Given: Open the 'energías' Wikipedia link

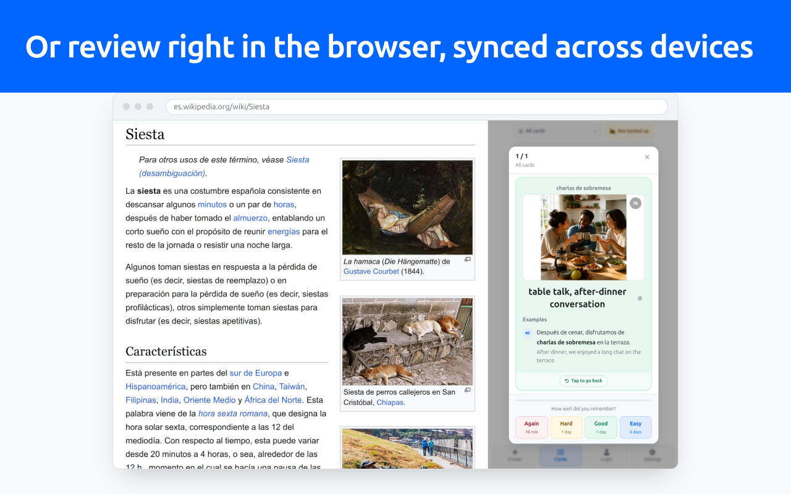Looking at the screenshot, I should [284, 232].
